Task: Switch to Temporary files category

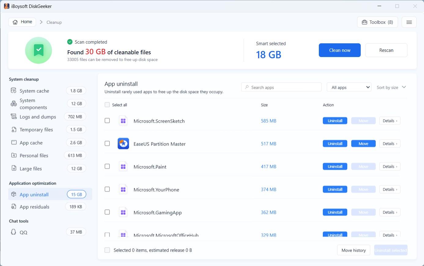Action: pyautogui.click(x=50, y=130)
